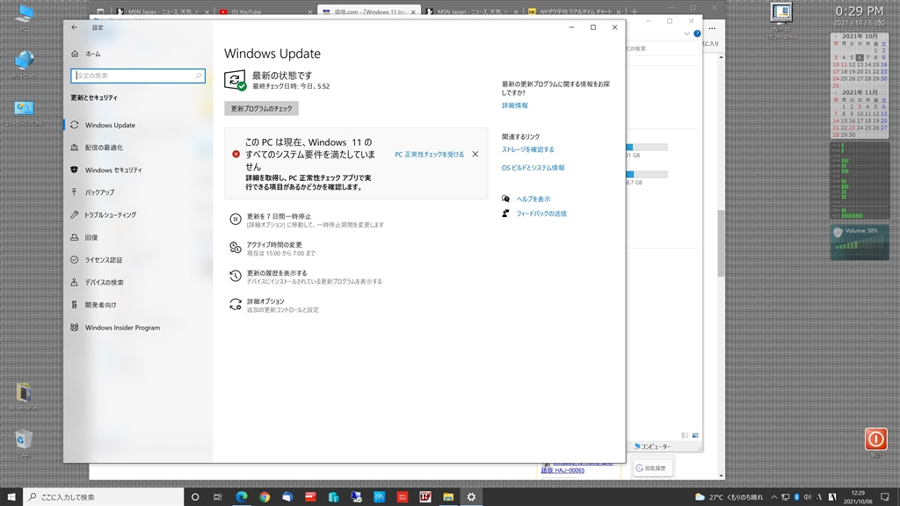The height and width of the screenshot is (506, 900).
Task: Open 更新の履歴を表示する
Action: [305, 277]
